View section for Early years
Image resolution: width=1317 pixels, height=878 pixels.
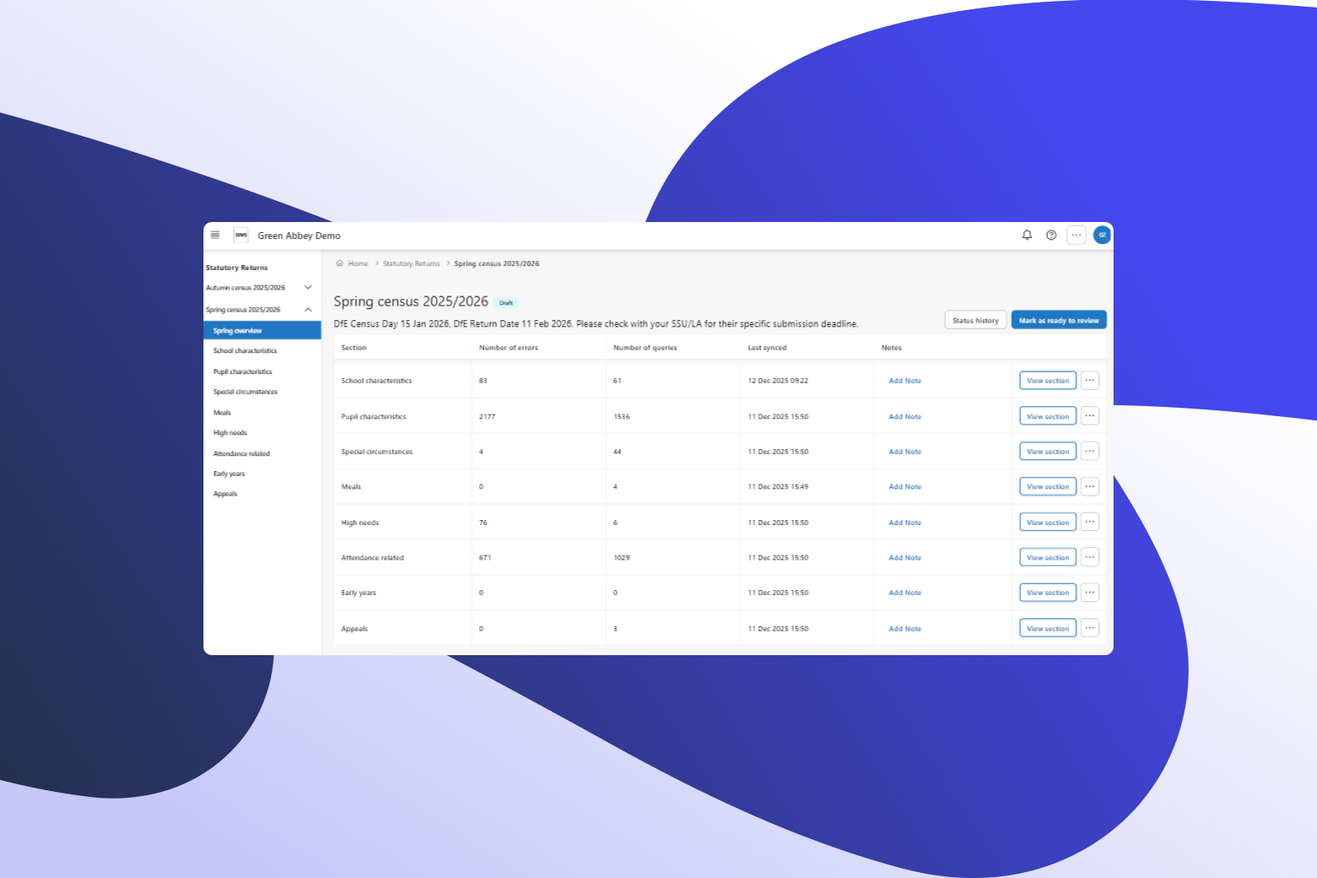[x=1048, y=593]
